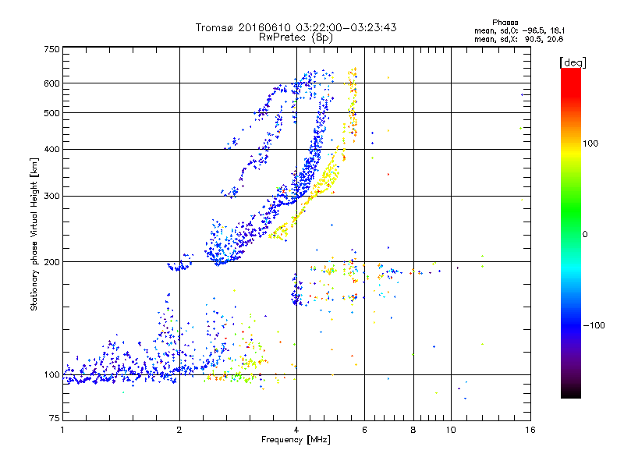624x468 pixels.
Task: Click the y-axis tick label "300"
Action: (51, 197)
